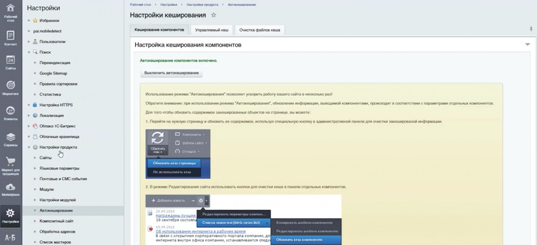The width and height of the screenshot is (537, 245).
Task: Add page to favorites with star icon
Action: pyautogui.click(x=214, y=15)
